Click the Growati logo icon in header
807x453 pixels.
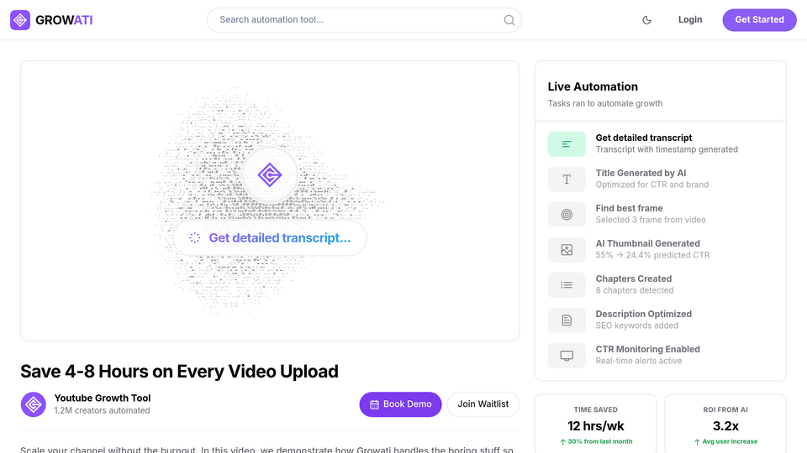coord(20,20)
